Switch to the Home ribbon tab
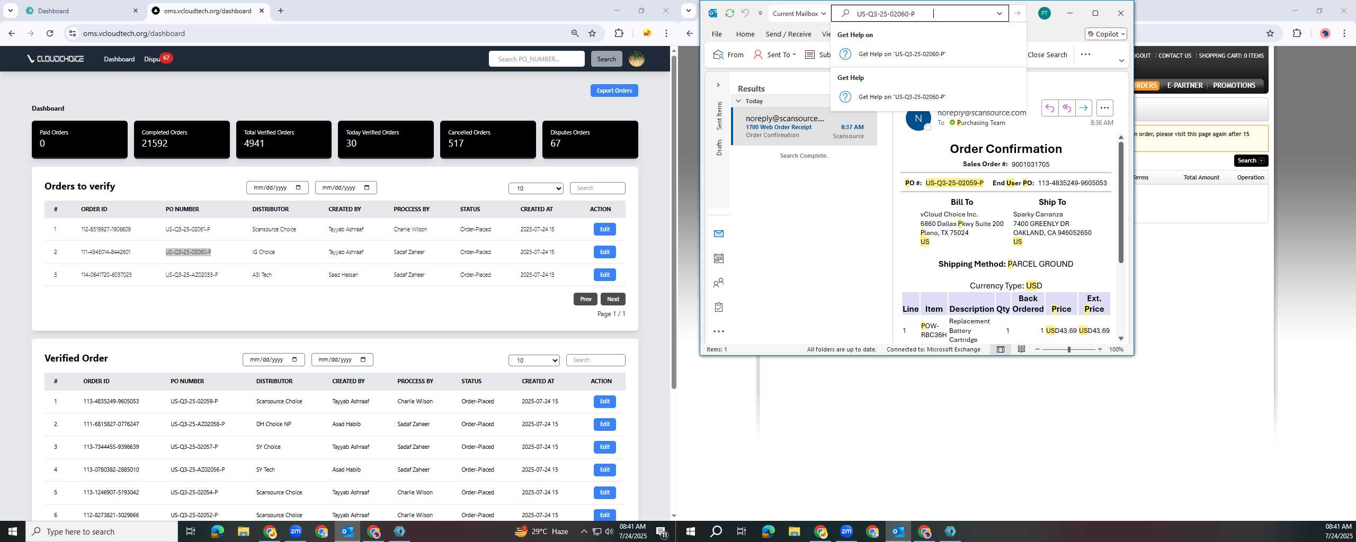This screenshot has width=1356, height=542. coord(745,34)
